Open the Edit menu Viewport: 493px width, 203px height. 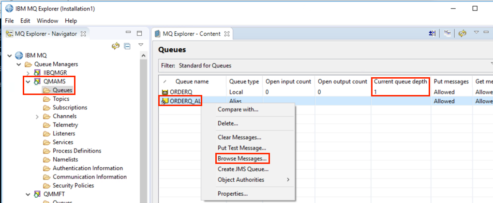25,21
